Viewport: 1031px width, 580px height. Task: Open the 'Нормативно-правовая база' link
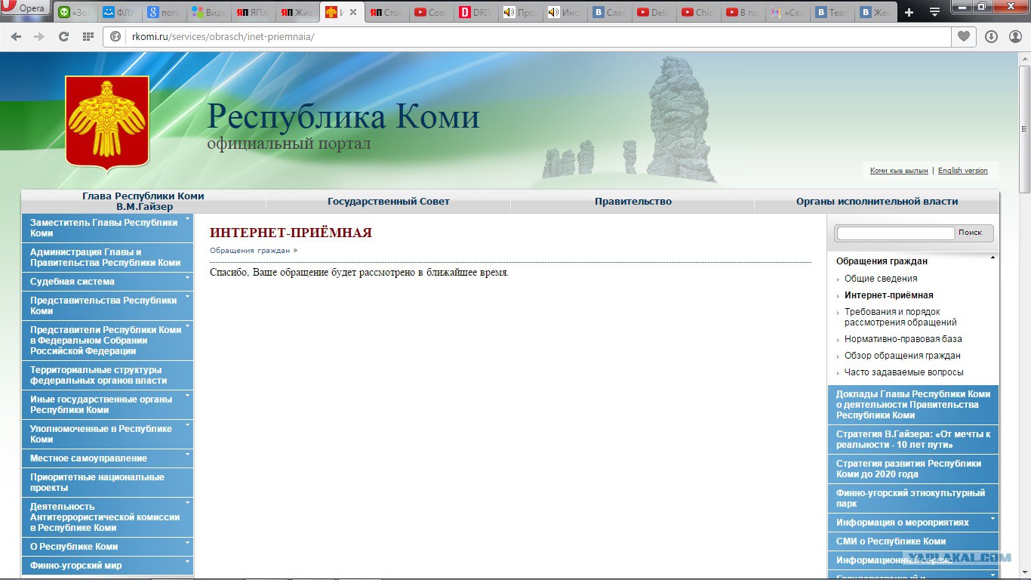(x=903, y=339)
